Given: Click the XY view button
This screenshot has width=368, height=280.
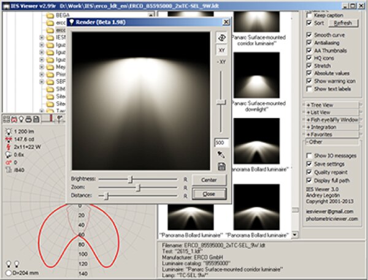Looking at the screenshot, I should [222, 50].
